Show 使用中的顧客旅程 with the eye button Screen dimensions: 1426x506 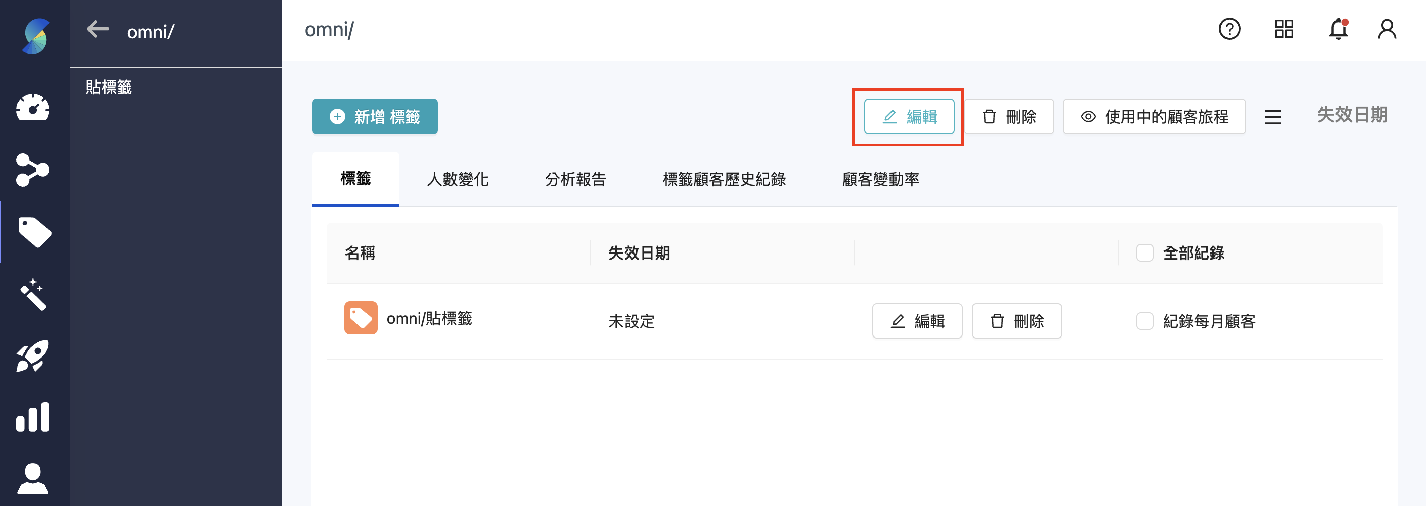point(1154,116)
